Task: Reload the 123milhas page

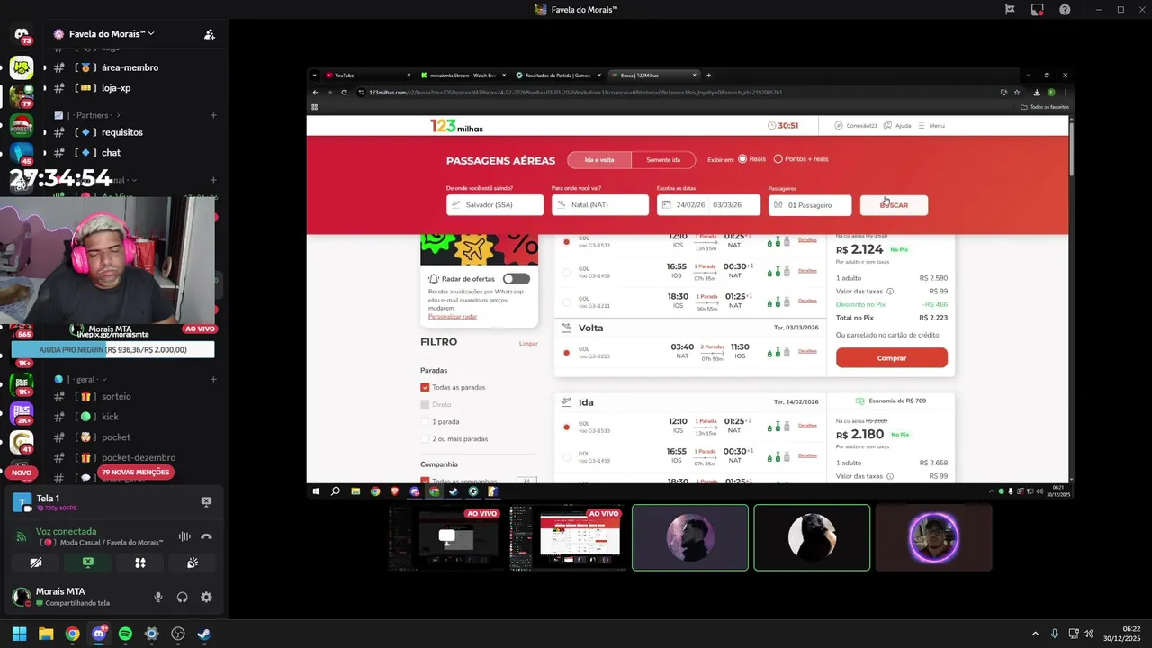Action: (344, 92)
